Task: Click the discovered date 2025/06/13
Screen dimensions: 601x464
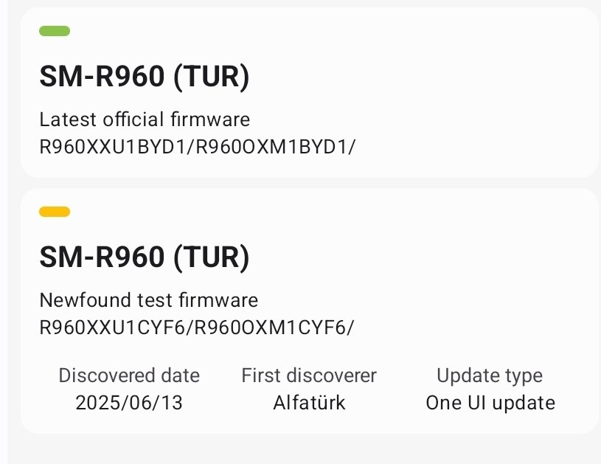Action: tap(128, 403)
